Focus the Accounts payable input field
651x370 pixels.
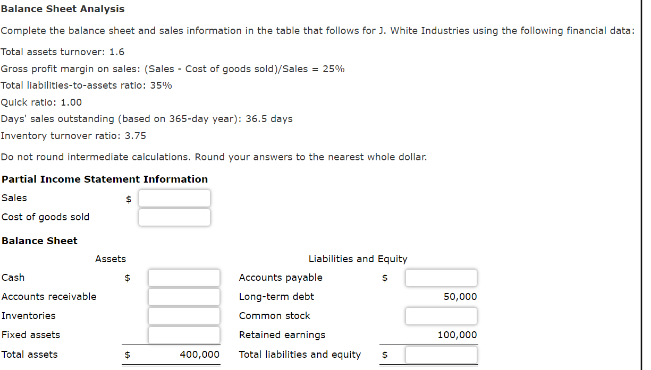tap(441, 278)
